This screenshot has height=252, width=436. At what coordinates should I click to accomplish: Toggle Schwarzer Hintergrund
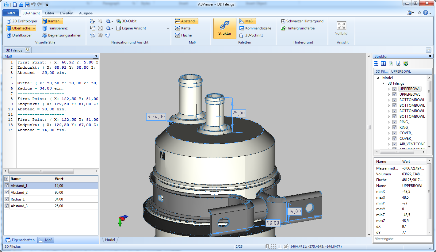pos(302,21)
